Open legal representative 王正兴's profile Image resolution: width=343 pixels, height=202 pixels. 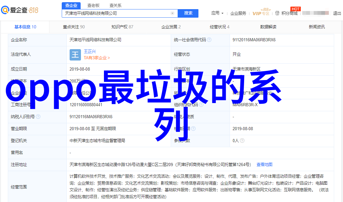90,51
